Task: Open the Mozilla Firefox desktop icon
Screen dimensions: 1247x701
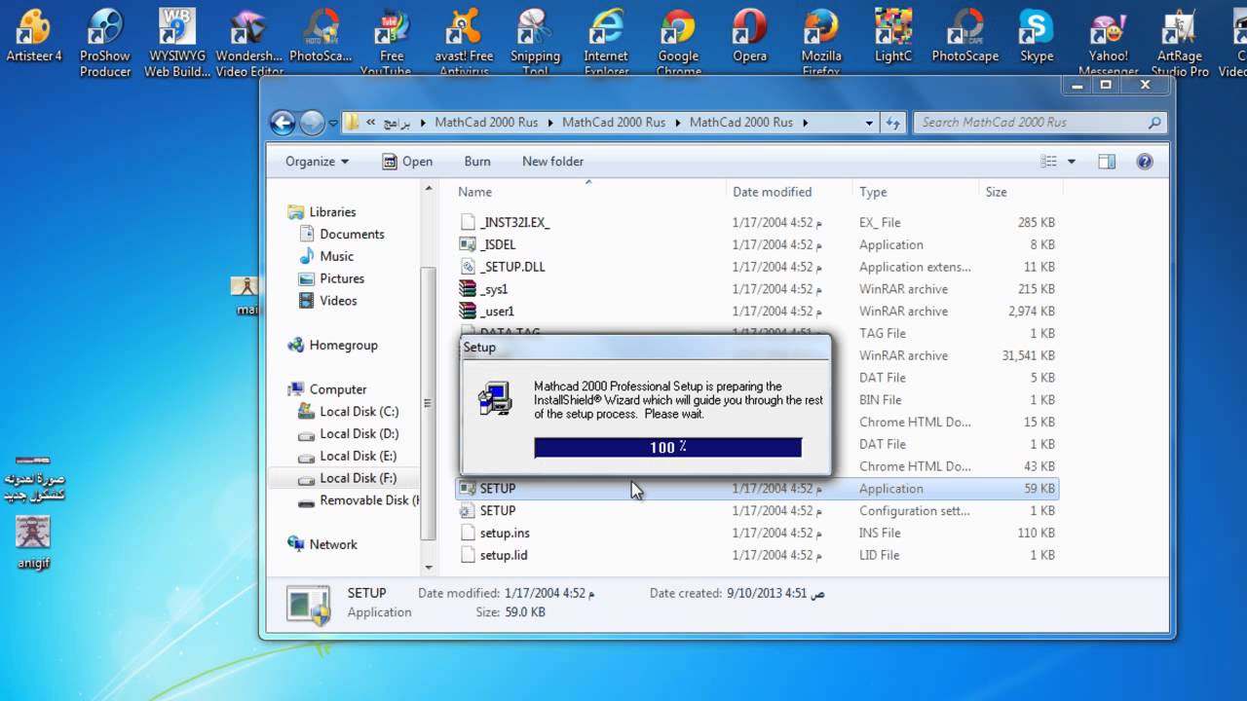Action: tap(821, 41)
